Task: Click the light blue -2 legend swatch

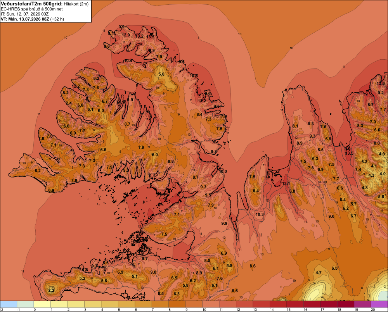Action: (x=9, y=304)
